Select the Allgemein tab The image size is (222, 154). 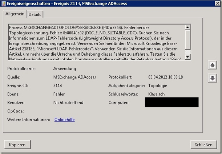coord(15,14)
